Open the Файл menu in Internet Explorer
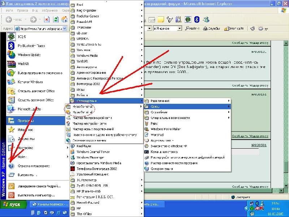 pyautogui.click(x=9, y=10)
